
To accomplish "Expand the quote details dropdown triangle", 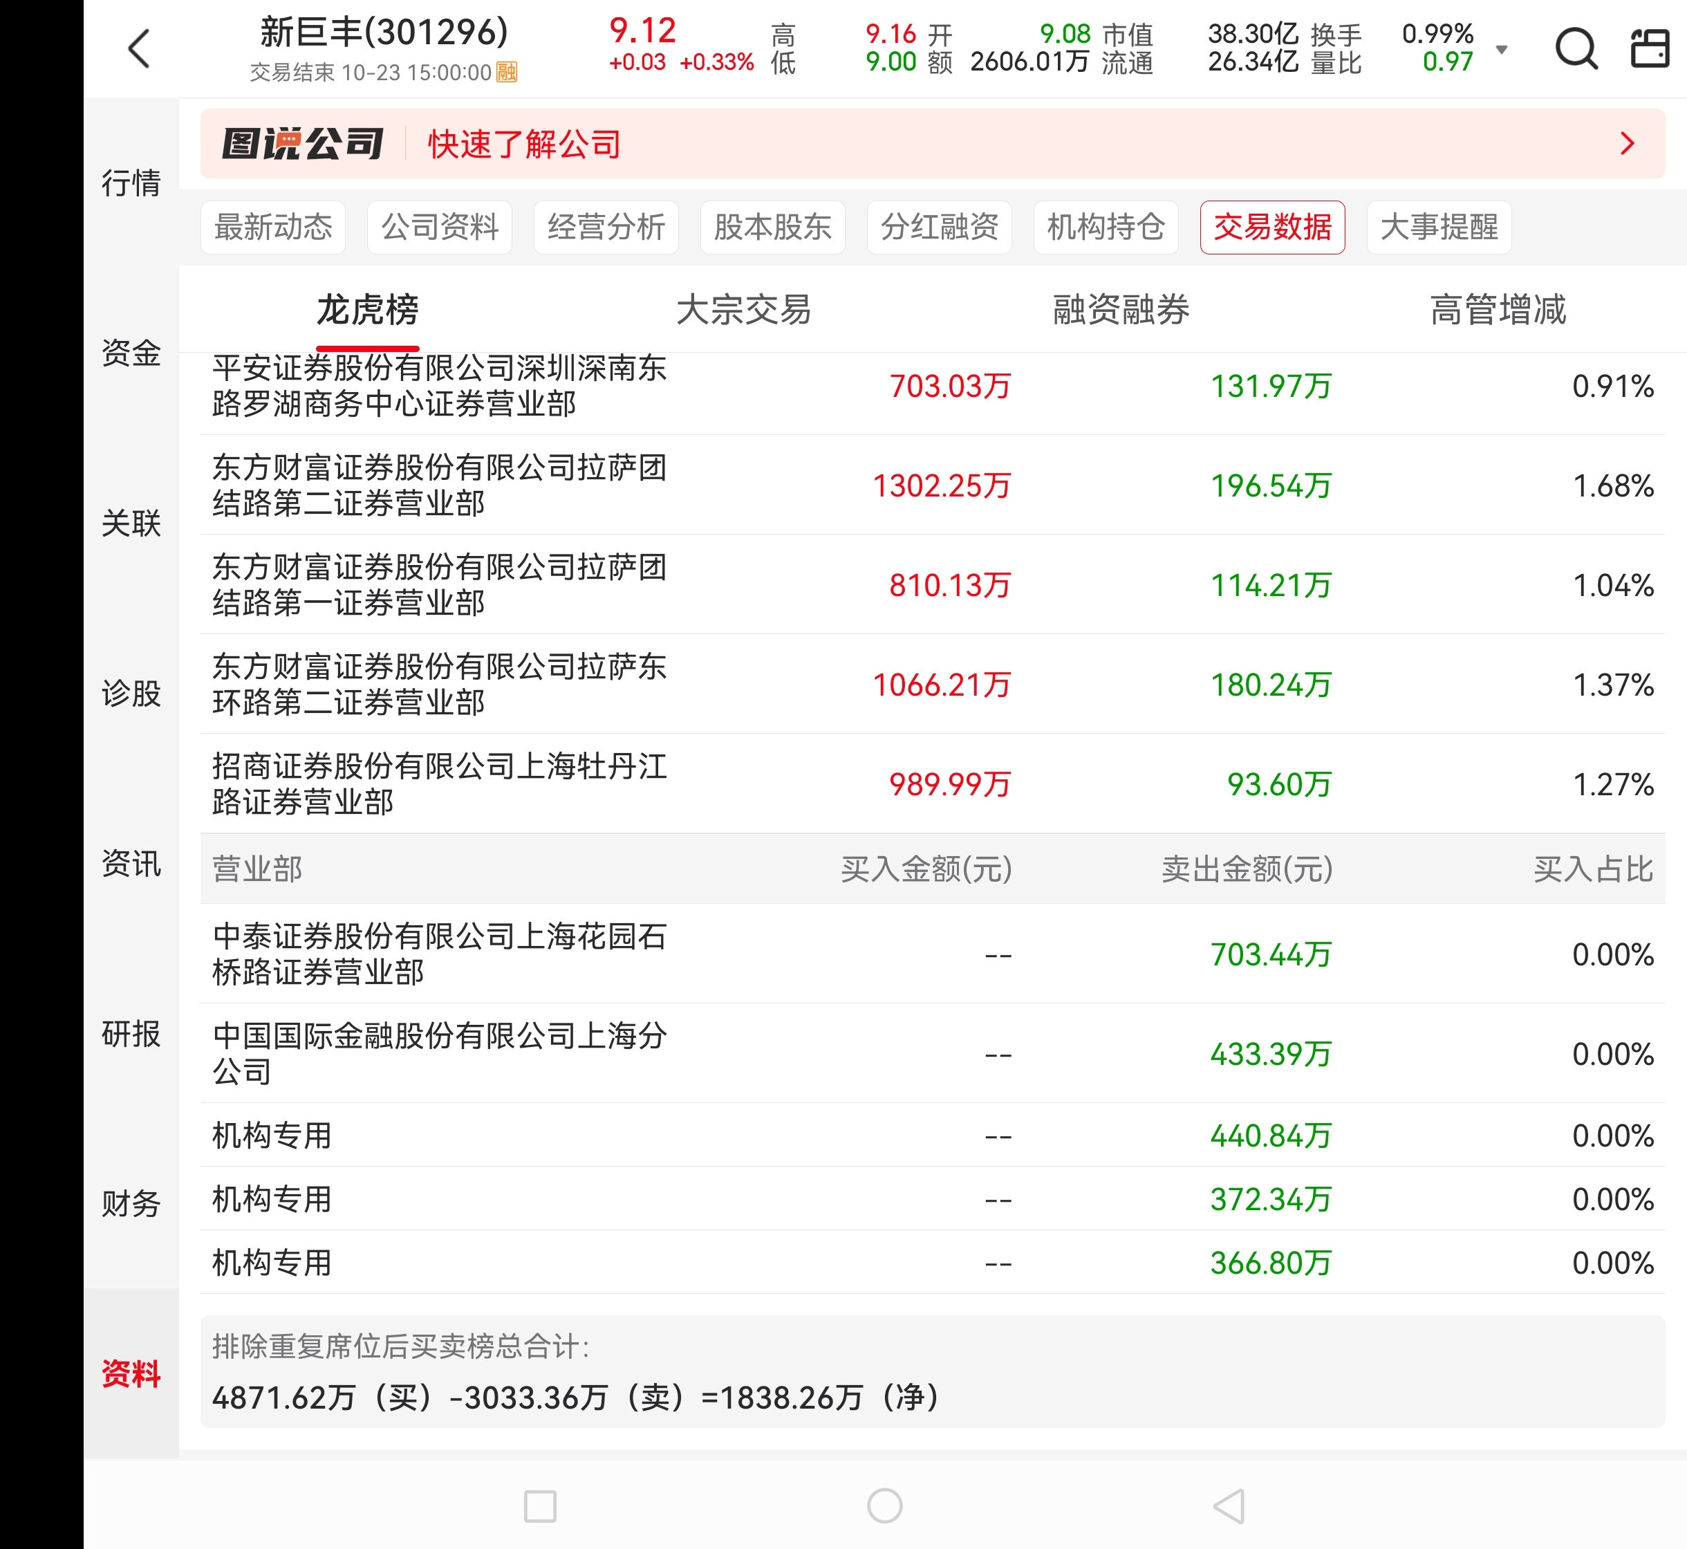I will click(1502, 50).
